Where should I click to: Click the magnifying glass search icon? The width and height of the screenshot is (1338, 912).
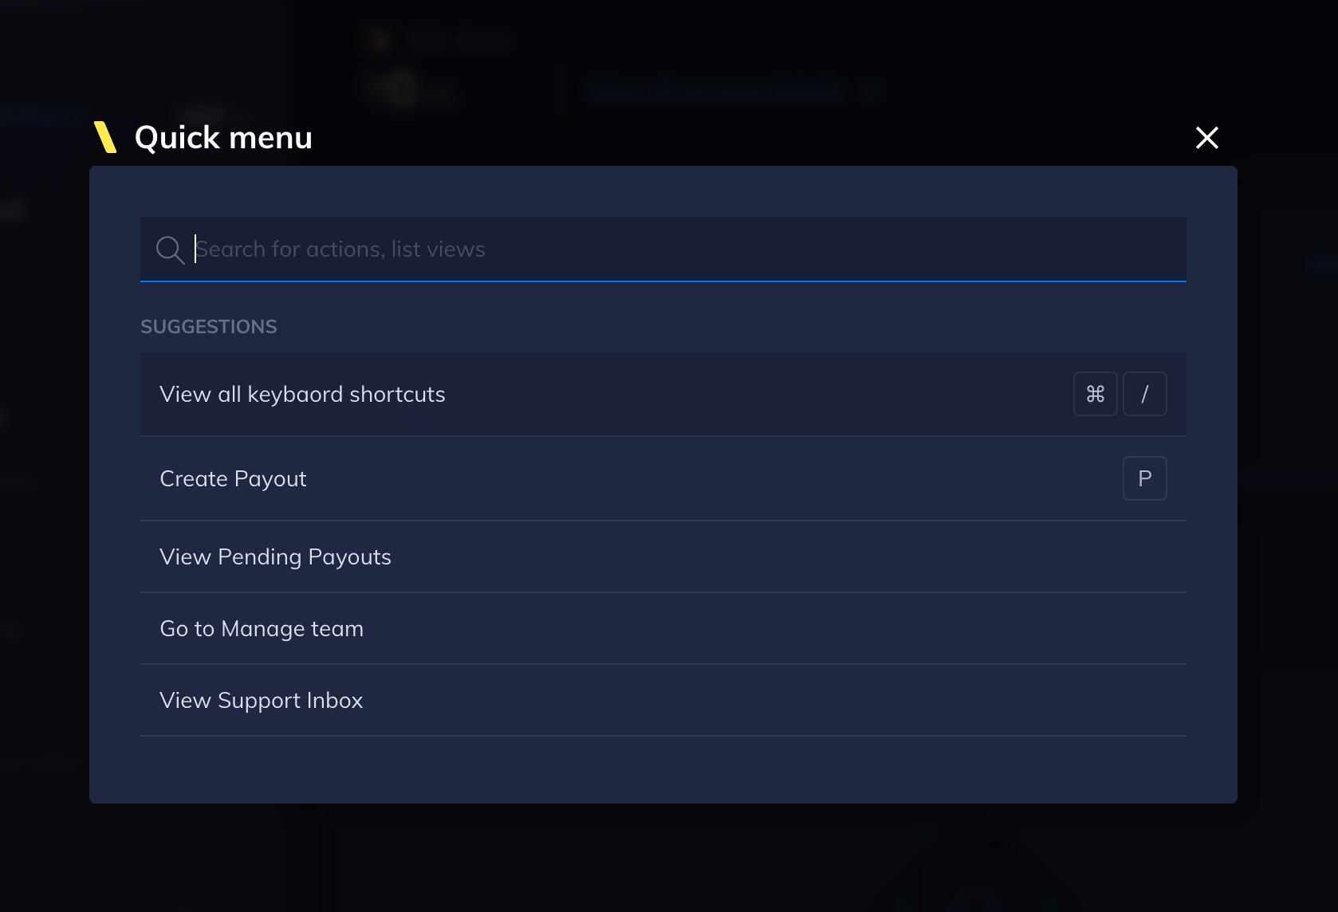coord(170,250)
